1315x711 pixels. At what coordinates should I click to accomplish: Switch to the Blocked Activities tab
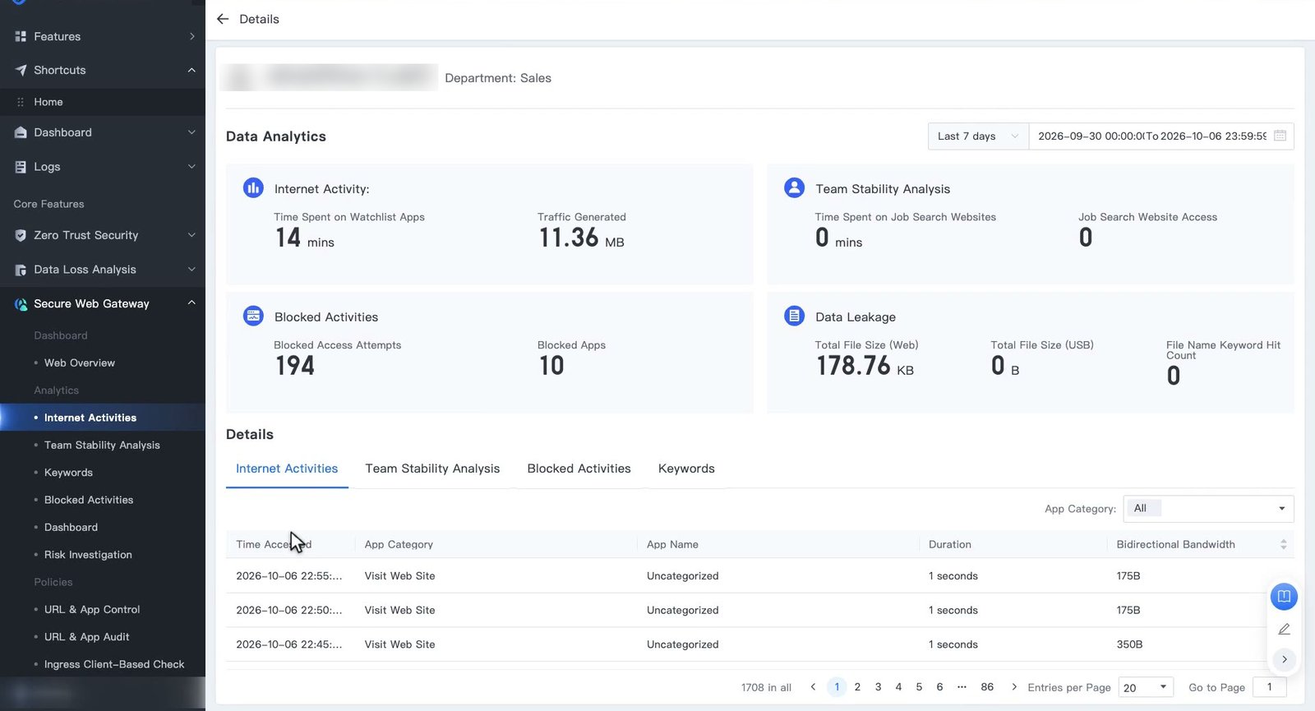click(579, 469)
